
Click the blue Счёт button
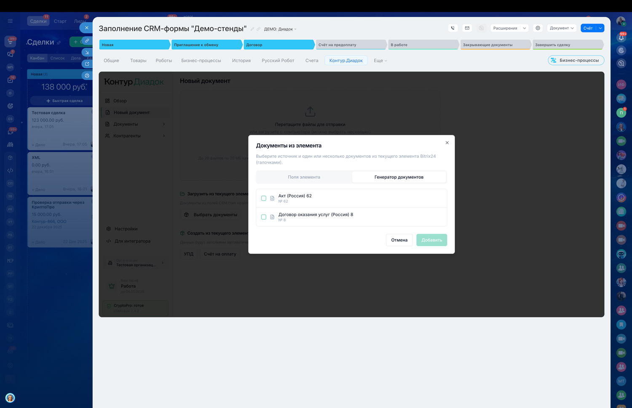click(x=588, y=28)
